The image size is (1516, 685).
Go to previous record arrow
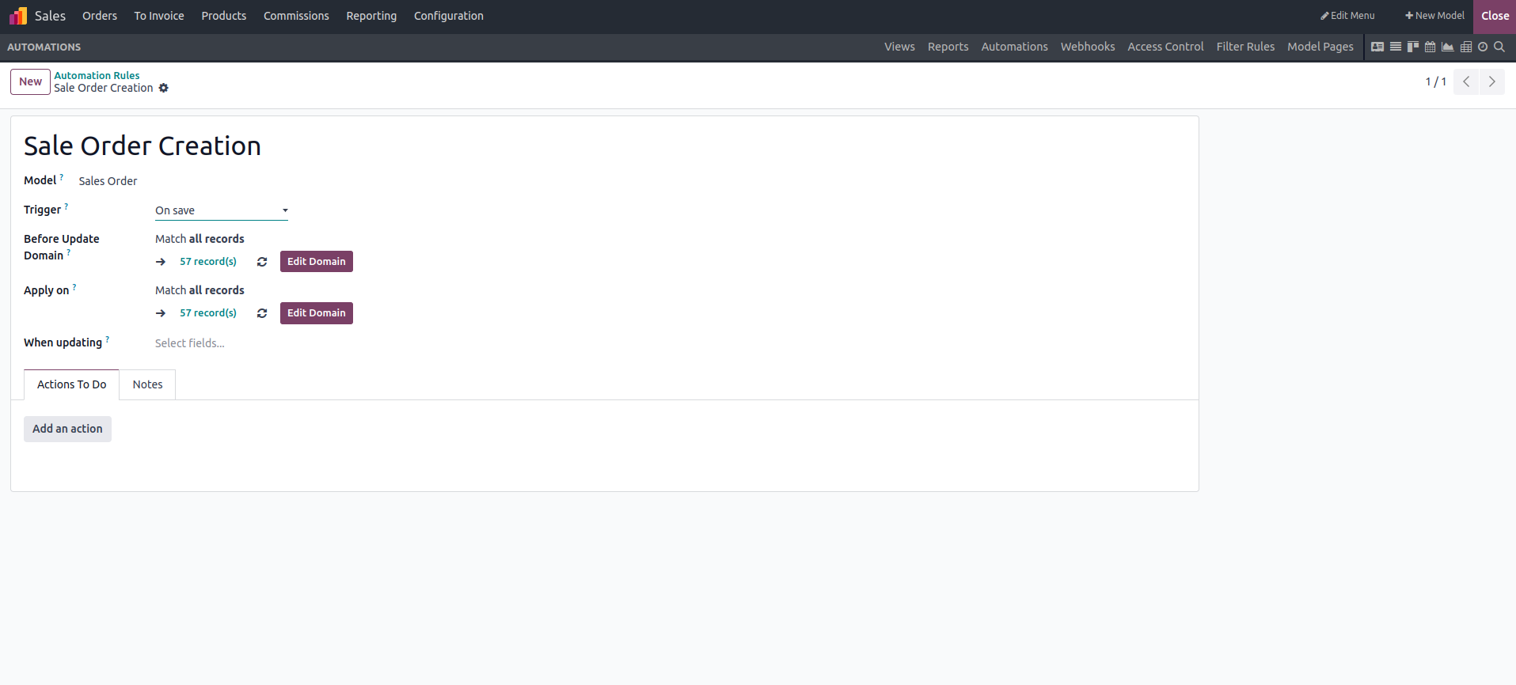(x=1466, y=81)
